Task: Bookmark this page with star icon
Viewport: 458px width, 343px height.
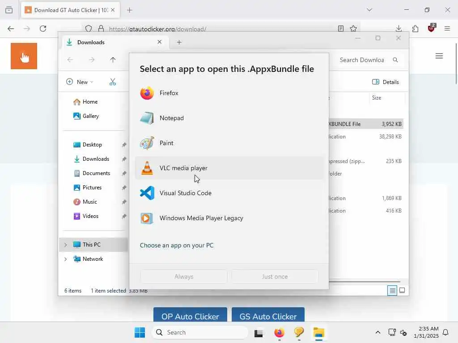Action: coord(353,29)
